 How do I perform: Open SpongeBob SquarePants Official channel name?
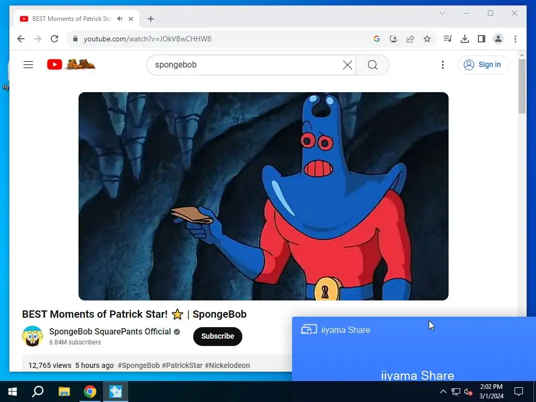click(x=110, y=331)
